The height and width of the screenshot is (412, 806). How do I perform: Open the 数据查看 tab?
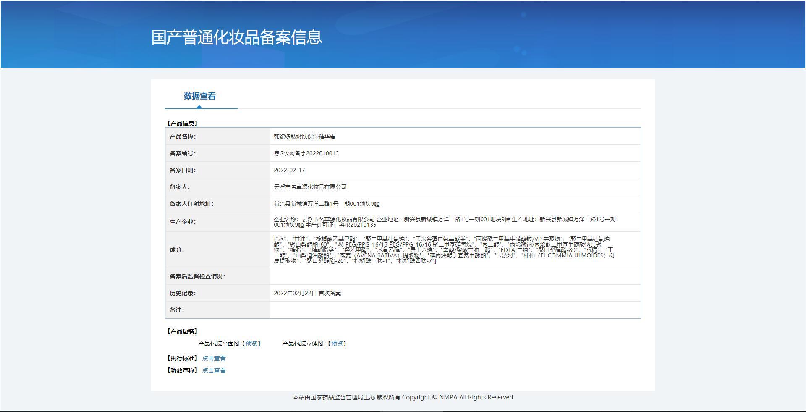200,96
